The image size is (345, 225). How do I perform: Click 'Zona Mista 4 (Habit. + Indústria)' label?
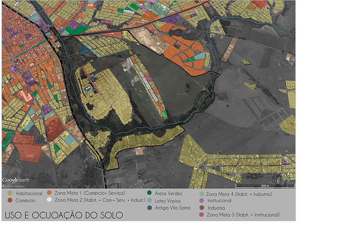239,194
